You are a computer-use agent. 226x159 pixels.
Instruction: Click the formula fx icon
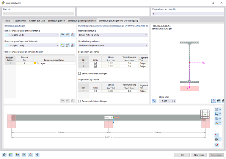tap(37, 155)
